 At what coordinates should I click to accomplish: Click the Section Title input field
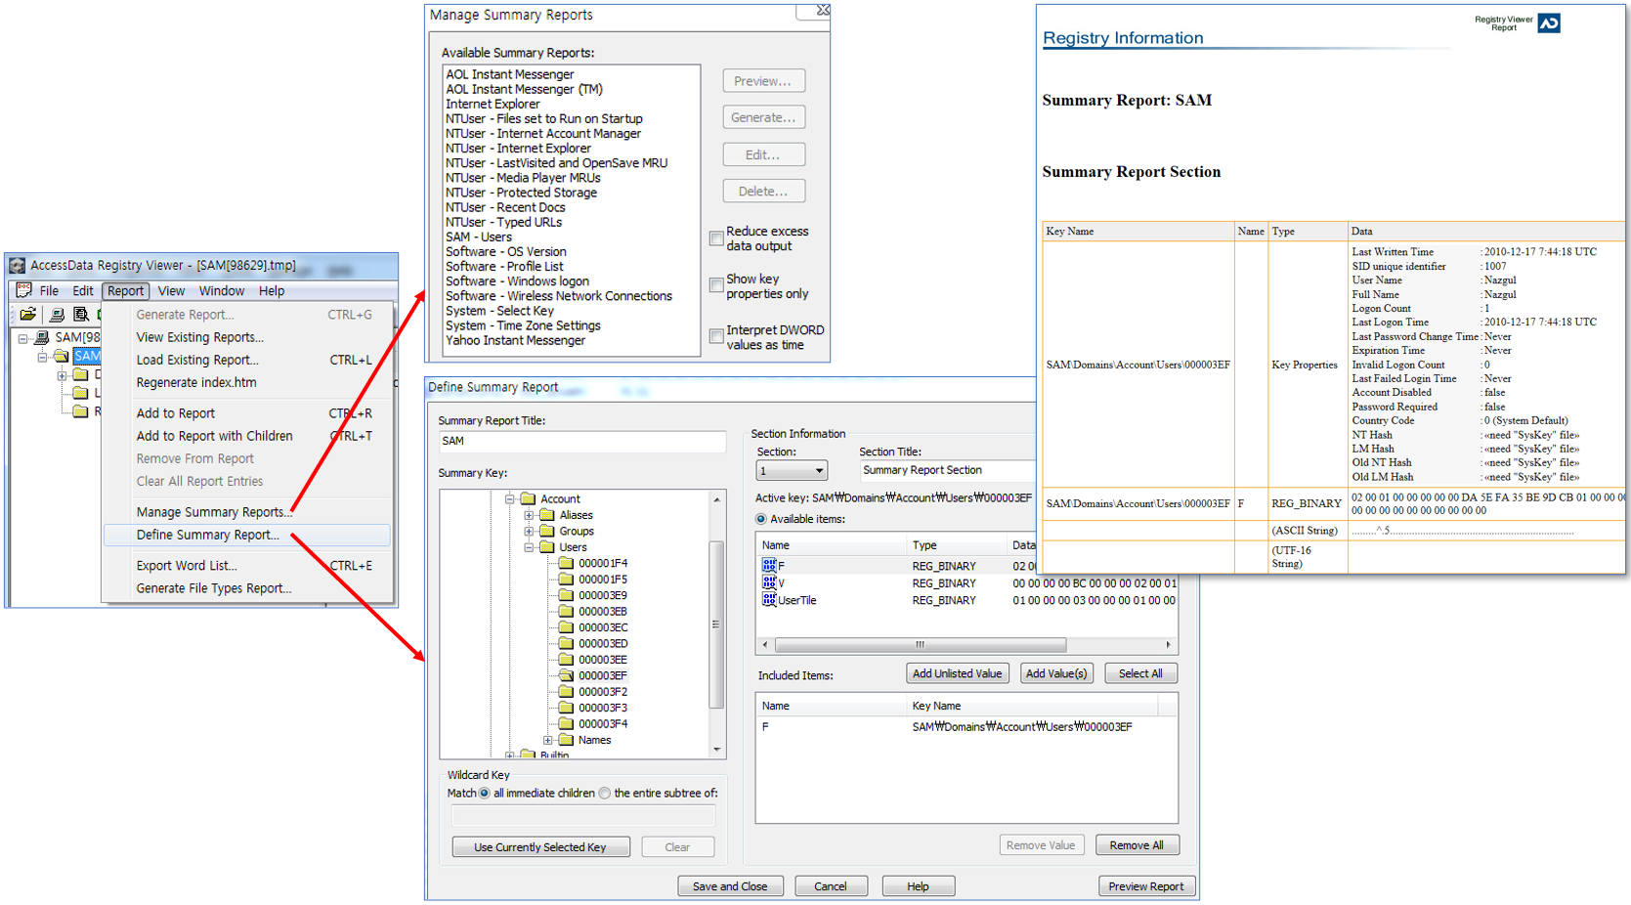946,471
